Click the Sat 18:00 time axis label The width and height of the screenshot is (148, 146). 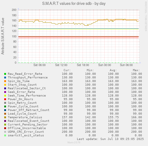pyautogui.click(x=83, y=65)
